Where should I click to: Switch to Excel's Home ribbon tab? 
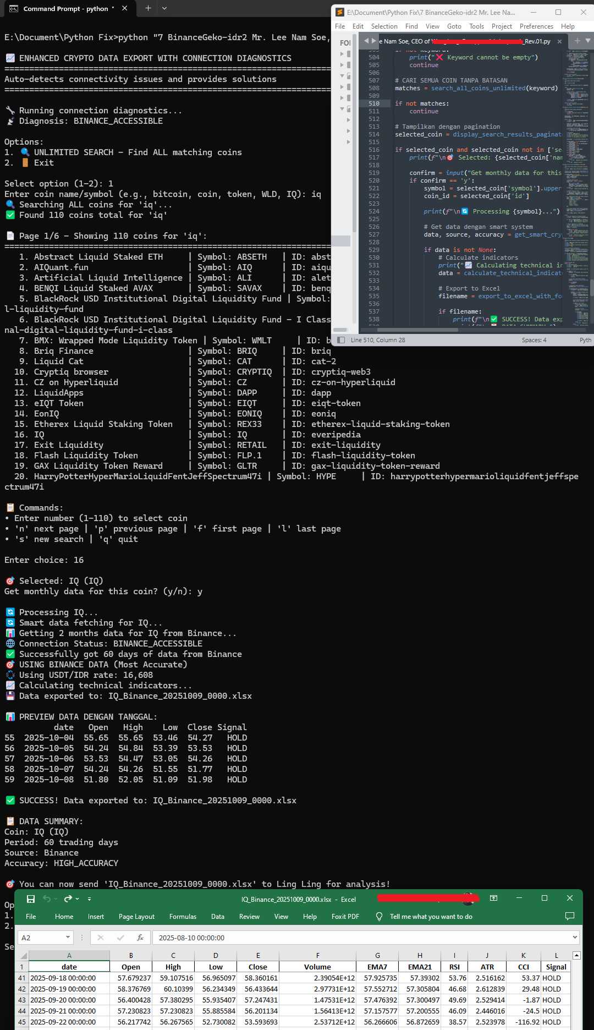tap(64, 916)
